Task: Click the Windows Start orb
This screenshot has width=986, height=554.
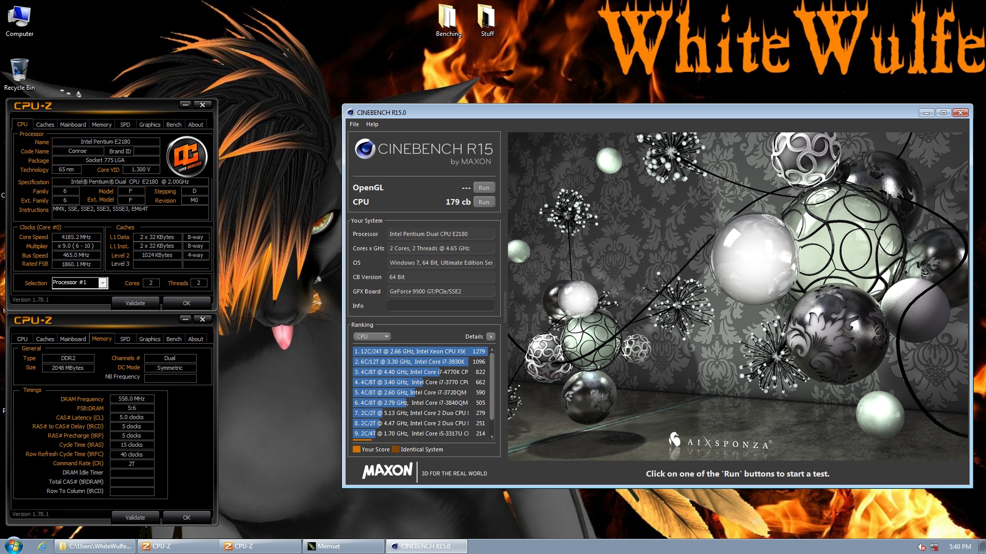Action: click(14, 546)
